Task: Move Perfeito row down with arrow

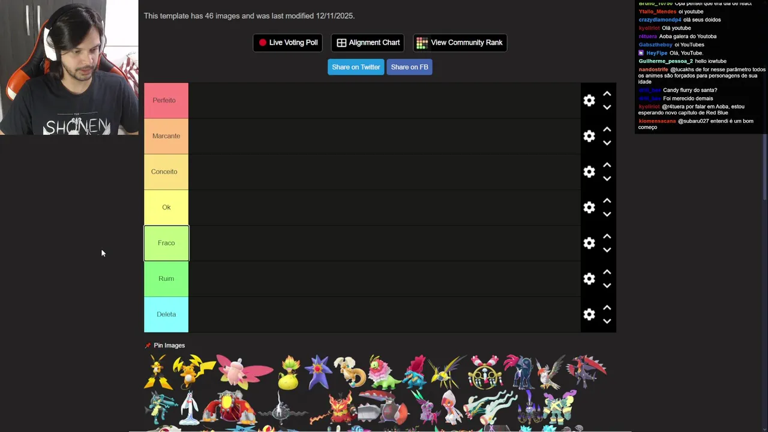Action: pos(607,107)
